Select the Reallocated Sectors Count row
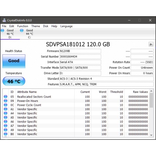 [x=76, y=97]
